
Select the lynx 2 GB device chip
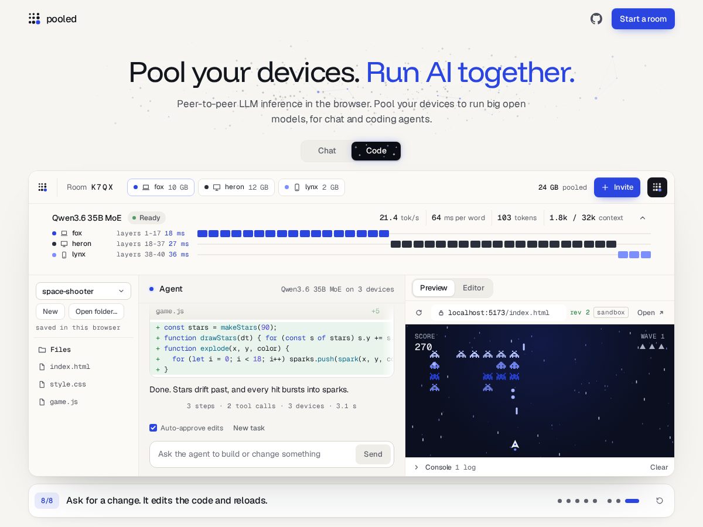[x=311, y=187]
